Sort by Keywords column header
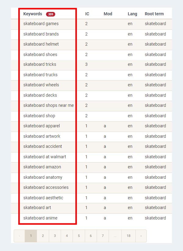 coord(33,14)
